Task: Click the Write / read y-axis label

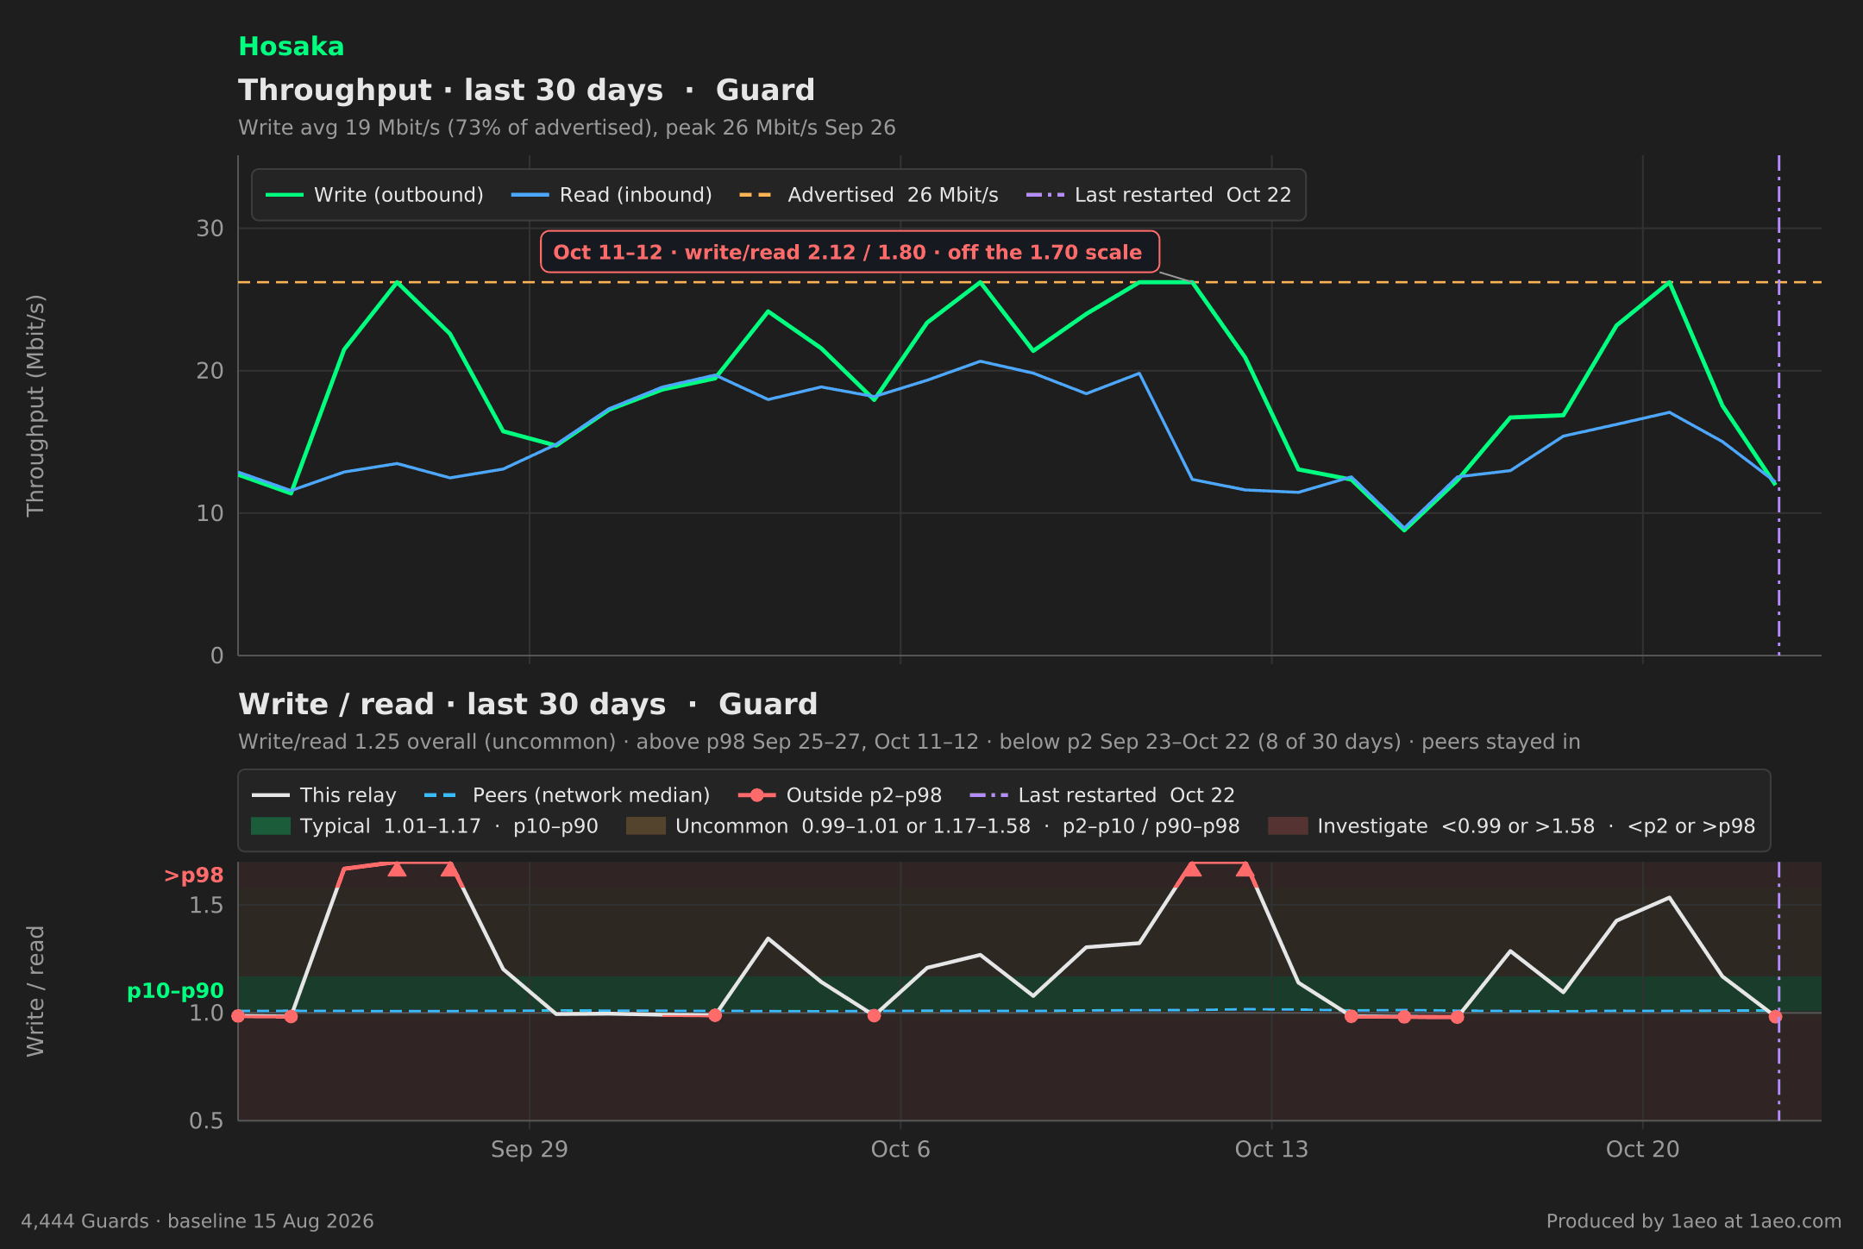Action: pyautogui.click(x=35, y=991)
